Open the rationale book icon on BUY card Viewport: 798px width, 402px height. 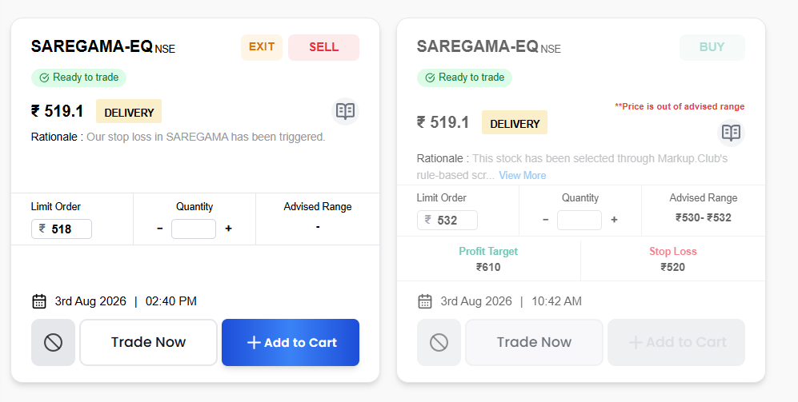coord(731,133)
